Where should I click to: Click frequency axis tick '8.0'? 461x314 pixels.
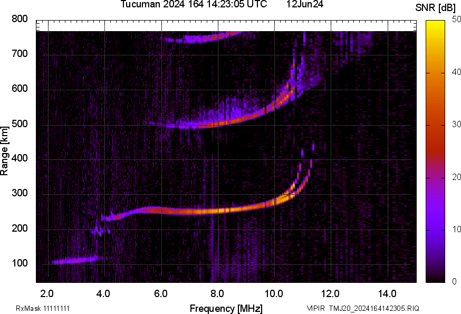point(217,294)
